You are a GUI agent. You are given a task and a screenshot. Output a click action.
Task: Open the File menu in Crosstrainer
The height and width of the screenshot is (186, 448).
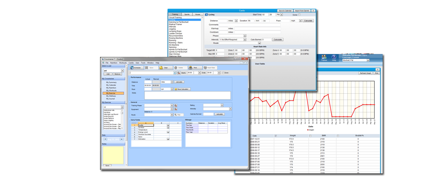107,63
